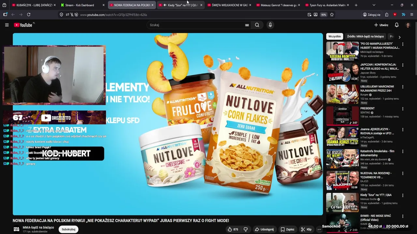Open the PRESIDENT video title

[x=367, y=108]
